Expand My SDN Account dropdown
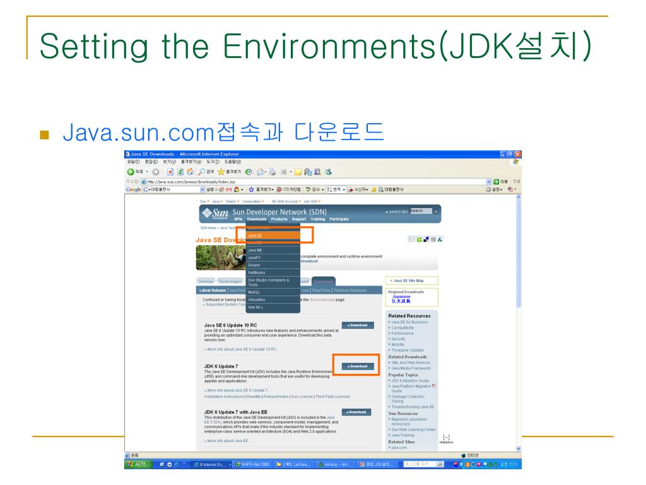The image size is (646, 485). point(286,201)
